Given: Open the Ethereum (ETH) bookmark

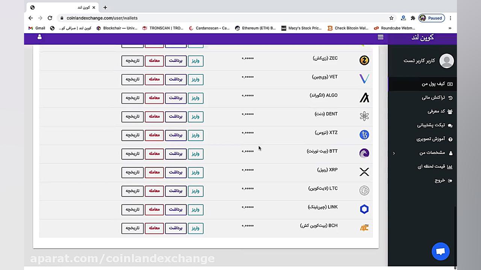Looking at the screenshot, I should 255,28.
